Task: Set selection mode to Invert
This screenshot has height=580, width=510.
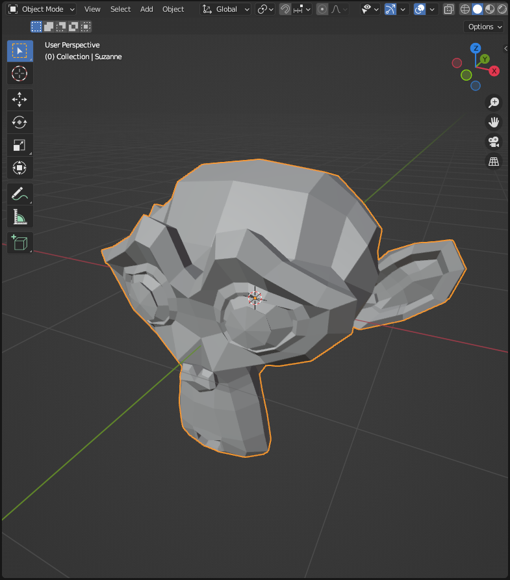Action: point(73,27)
